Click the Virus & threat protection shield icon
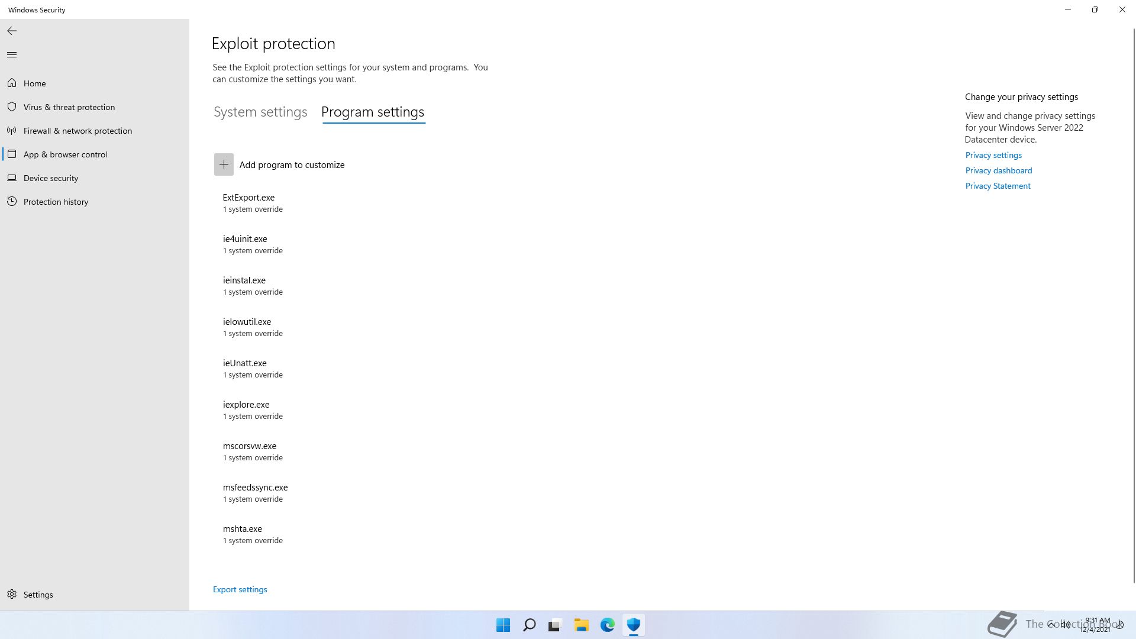1136x639 pixels. (x=12, y=107)
